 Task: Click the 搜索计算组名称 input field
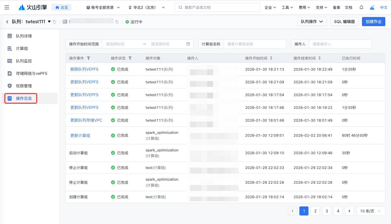(255, 44)
